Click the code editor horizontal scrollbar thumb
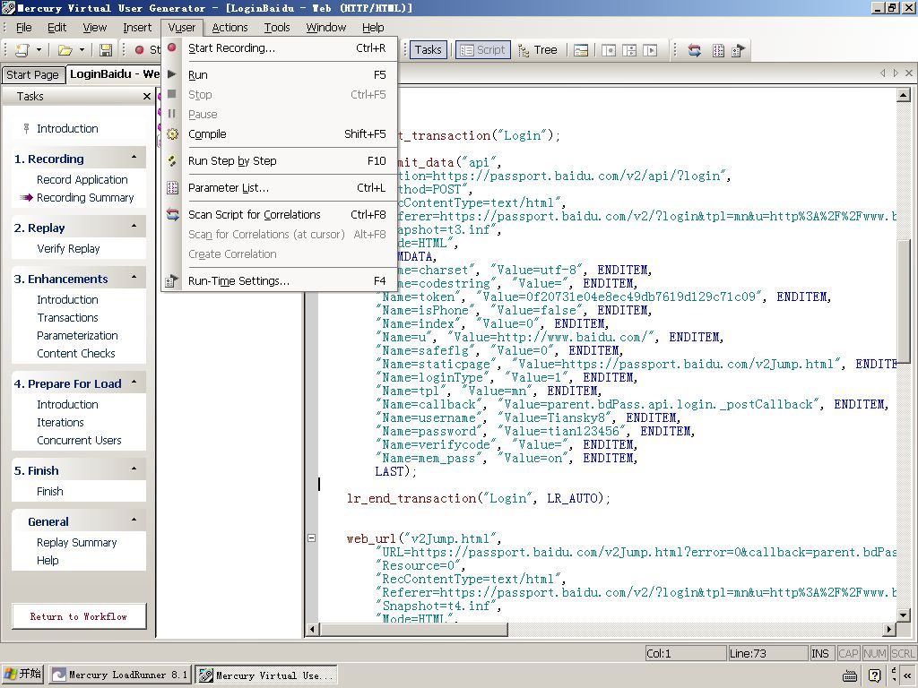This screenshot has width=918, height=688. coord(413,630)
